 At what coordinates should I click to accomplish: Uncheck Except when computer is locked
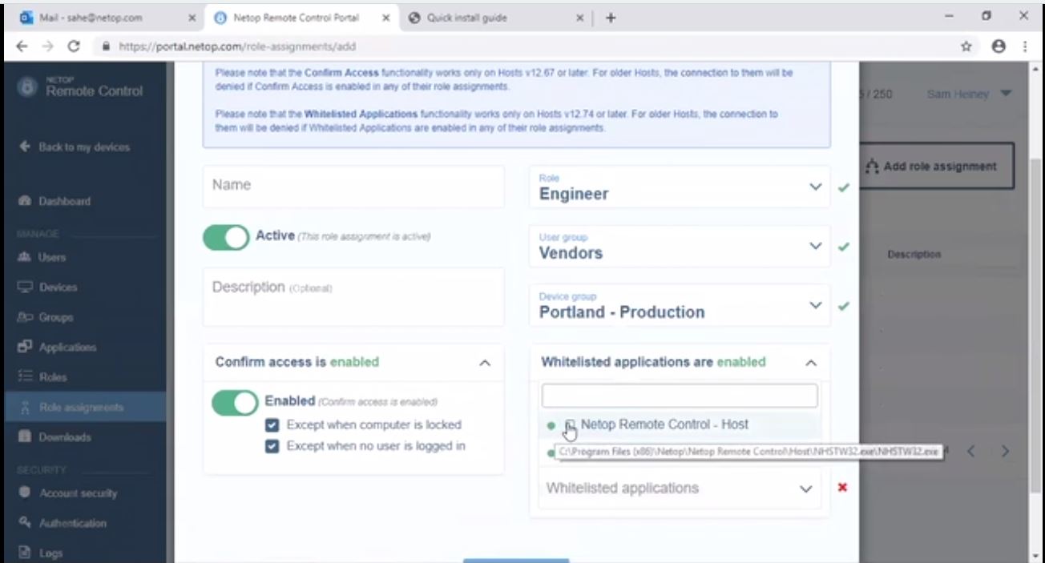click(x=272, y=425)
